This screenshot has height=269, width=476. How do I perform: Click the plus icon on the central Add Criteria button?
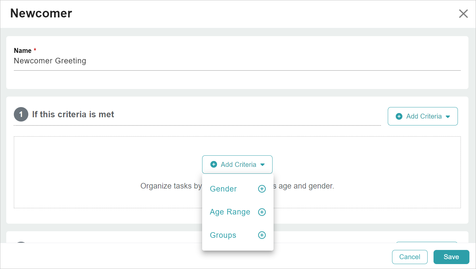click(x=214, y=164)
